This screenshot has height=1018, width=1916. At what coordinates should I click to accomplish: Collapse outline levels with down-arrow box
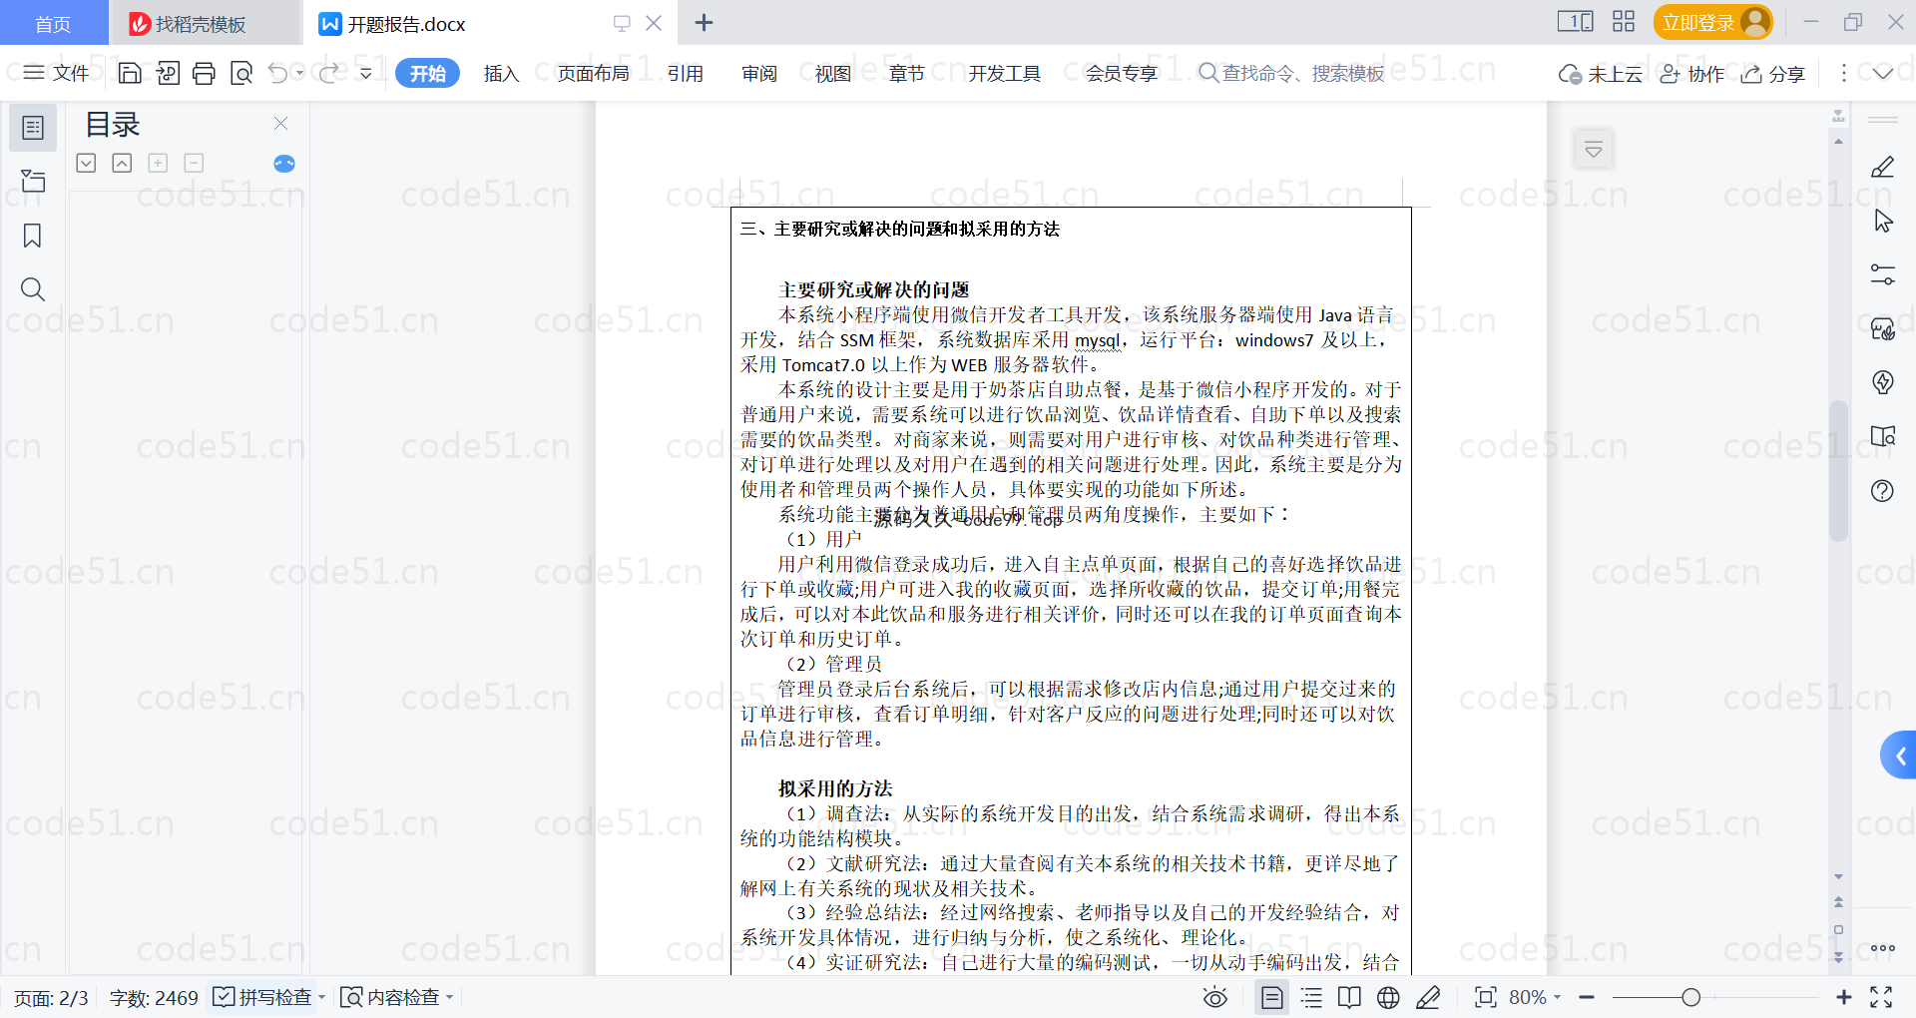coord(87,163)
